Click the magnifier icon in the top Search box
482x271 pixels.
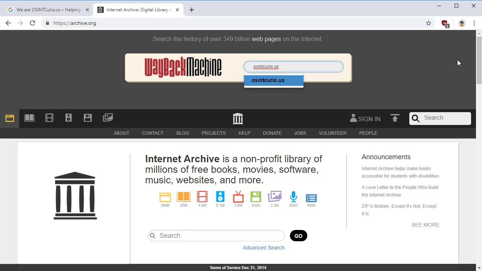click(416, 118)
